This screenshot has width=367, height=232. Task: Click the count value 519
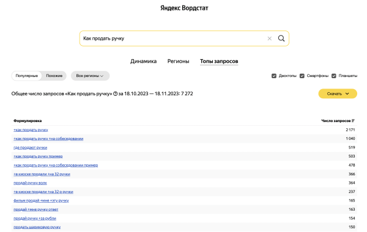pyautogui.click(x=352, y=148)
